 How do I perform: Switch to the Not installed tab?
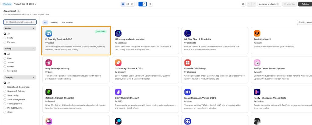coord(67,23)
